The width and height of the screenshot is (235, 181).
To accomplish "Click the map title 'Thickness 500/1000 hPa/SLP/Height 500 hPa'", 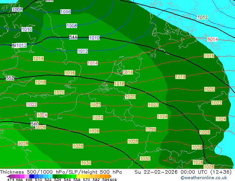I will 61,172.
